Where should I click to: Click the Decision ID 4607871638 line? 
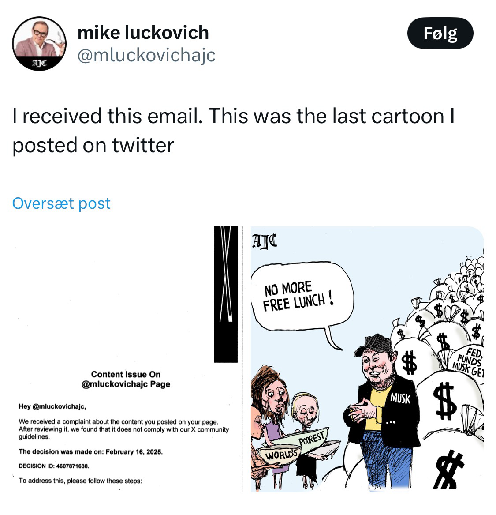coord(54,466)
